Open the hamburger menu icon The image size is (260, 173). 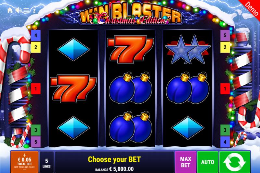click(x=26, y=10)
